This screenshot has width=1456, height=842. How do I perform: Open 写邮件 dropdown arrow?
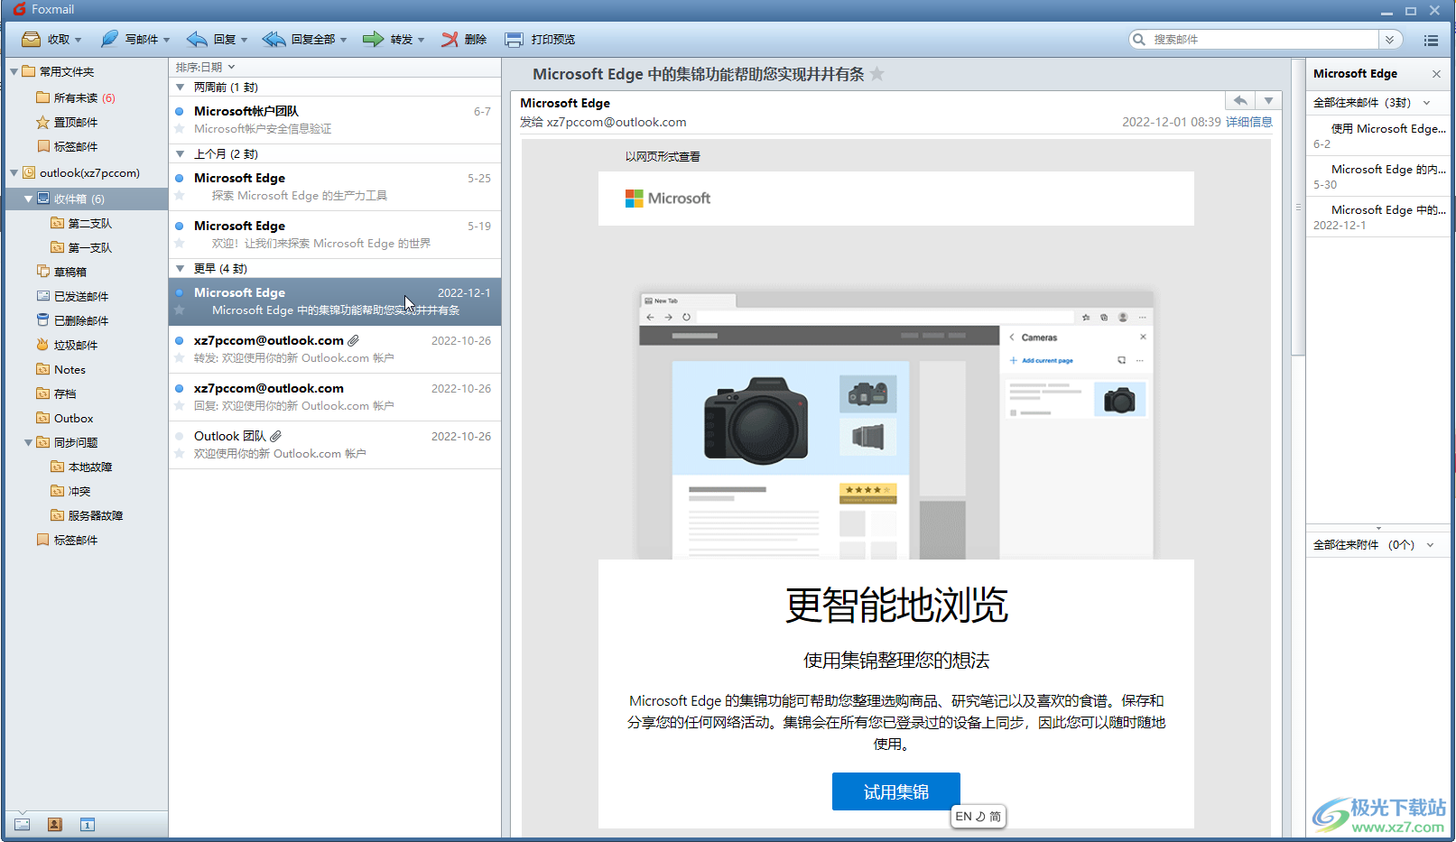[x=167, y=40]
